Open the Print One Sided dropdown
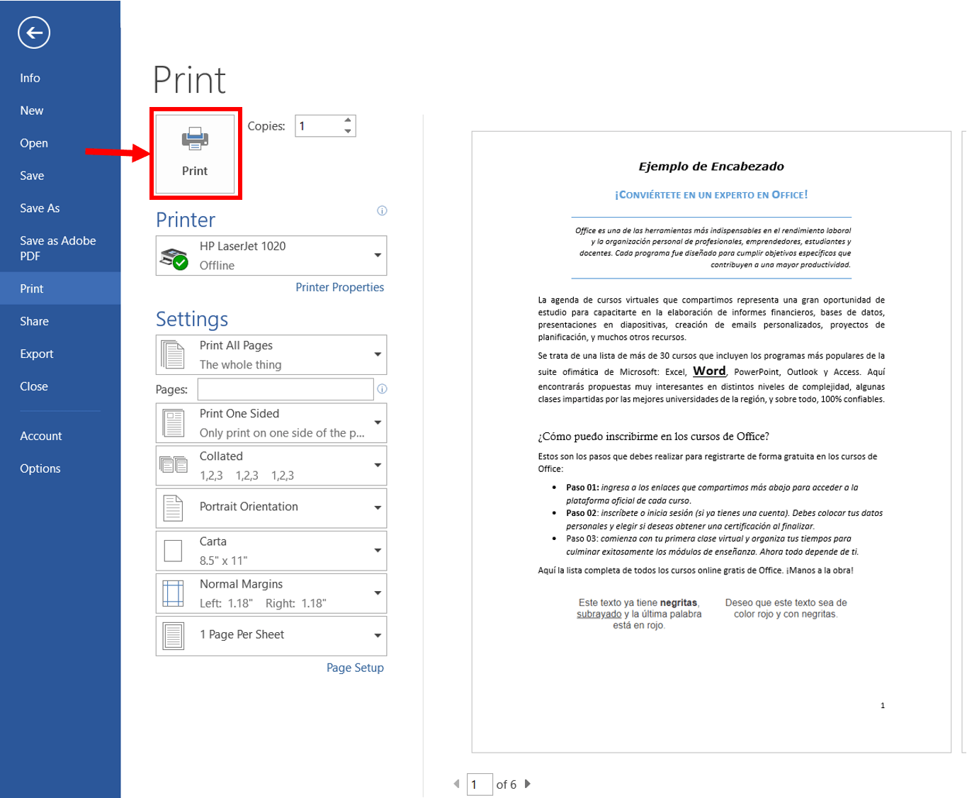 coord(271,422)
